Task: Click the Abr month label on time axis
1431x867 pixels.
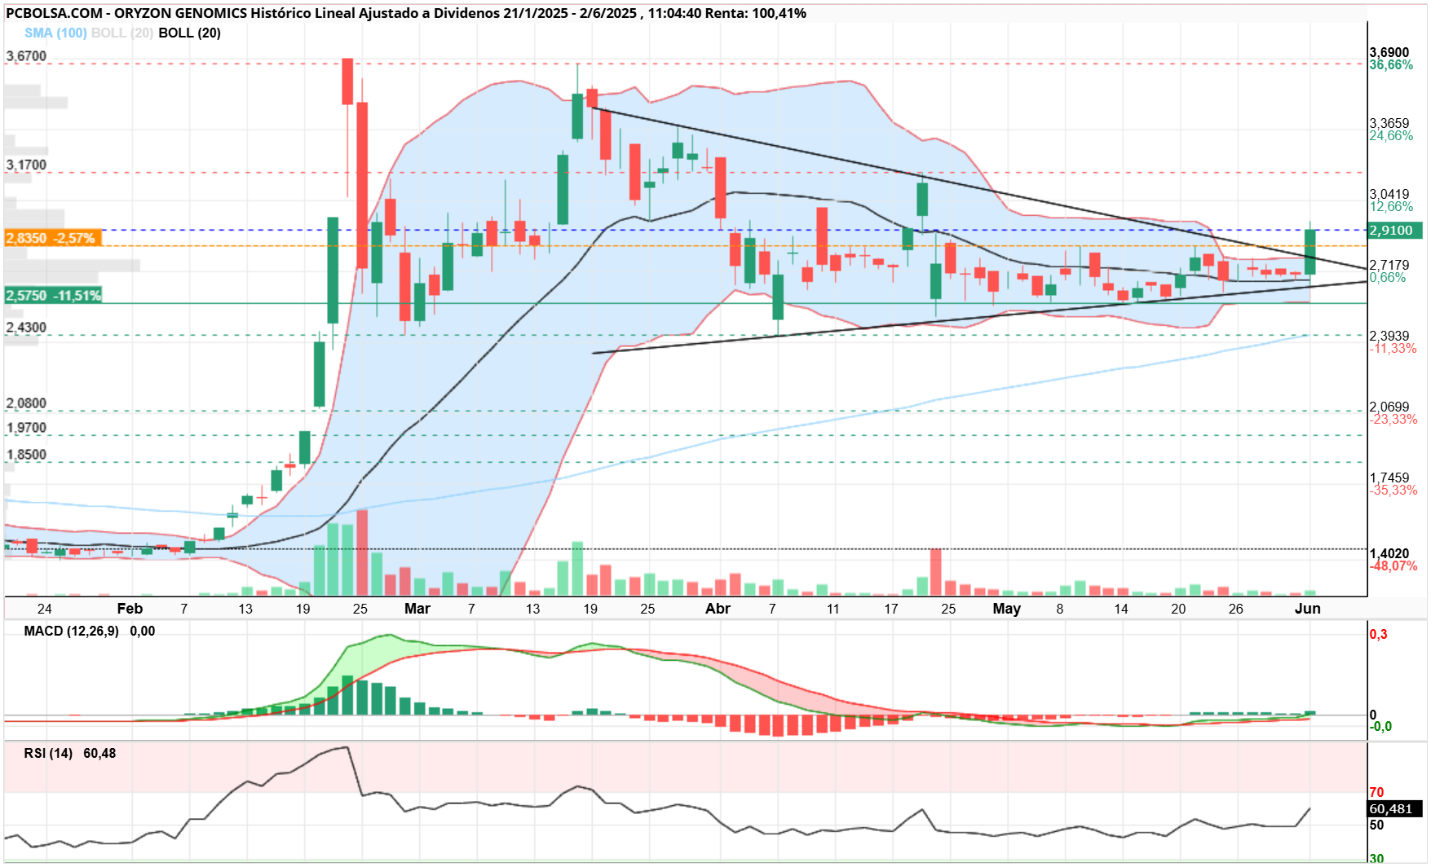Action: click(718, 609)
